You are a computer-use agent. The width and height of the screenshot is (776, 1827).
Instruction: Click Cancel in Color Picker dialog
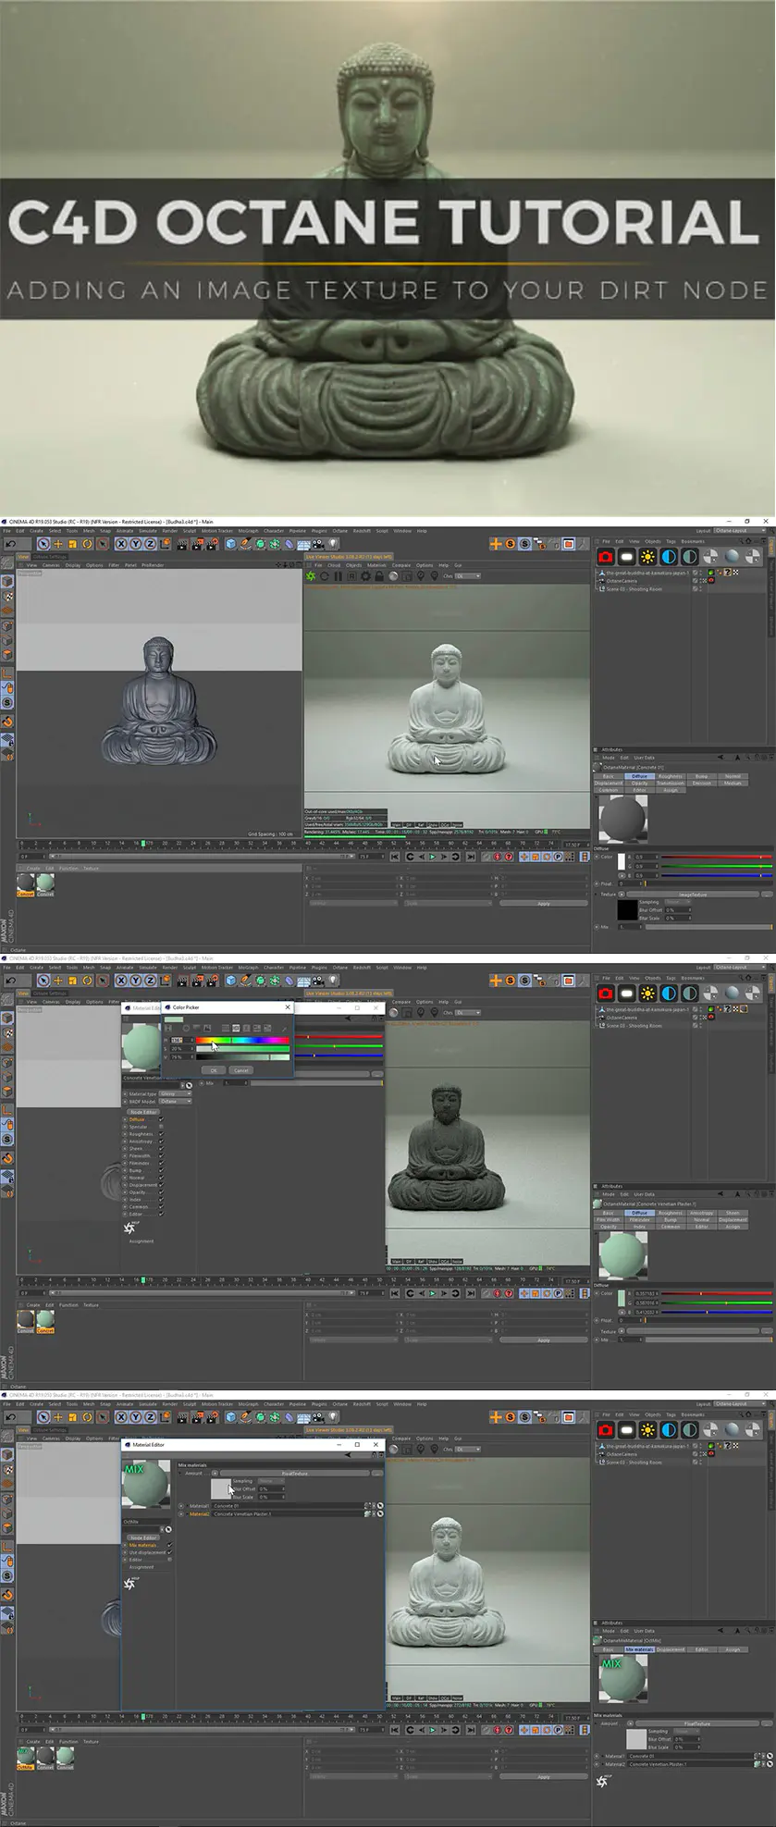coord(240,1069)
